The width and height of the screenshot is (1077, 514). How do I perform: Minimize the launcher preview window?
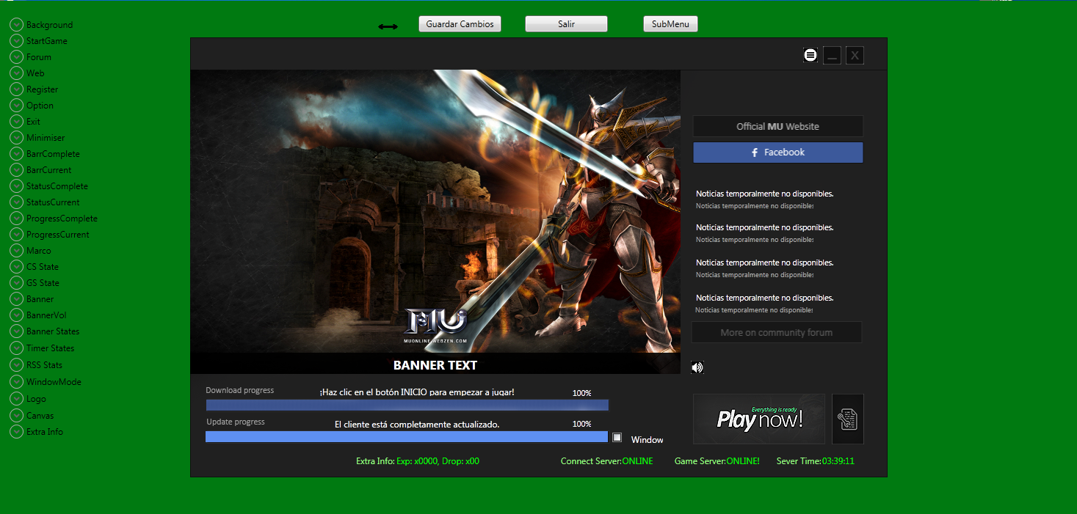pos(832,55)
